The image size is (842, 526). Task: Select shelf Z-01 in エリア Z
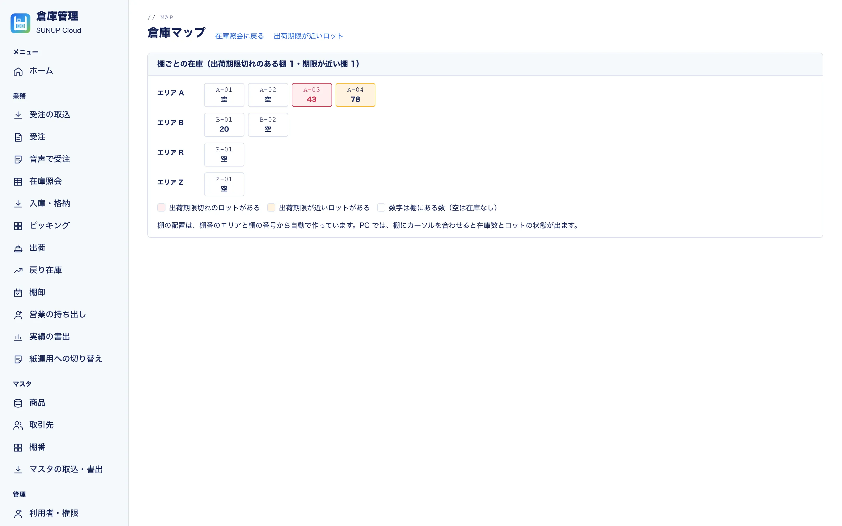(224, 184)
